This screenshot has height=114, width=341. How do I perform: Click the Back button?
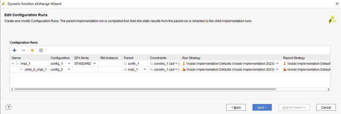click(236, 107)
